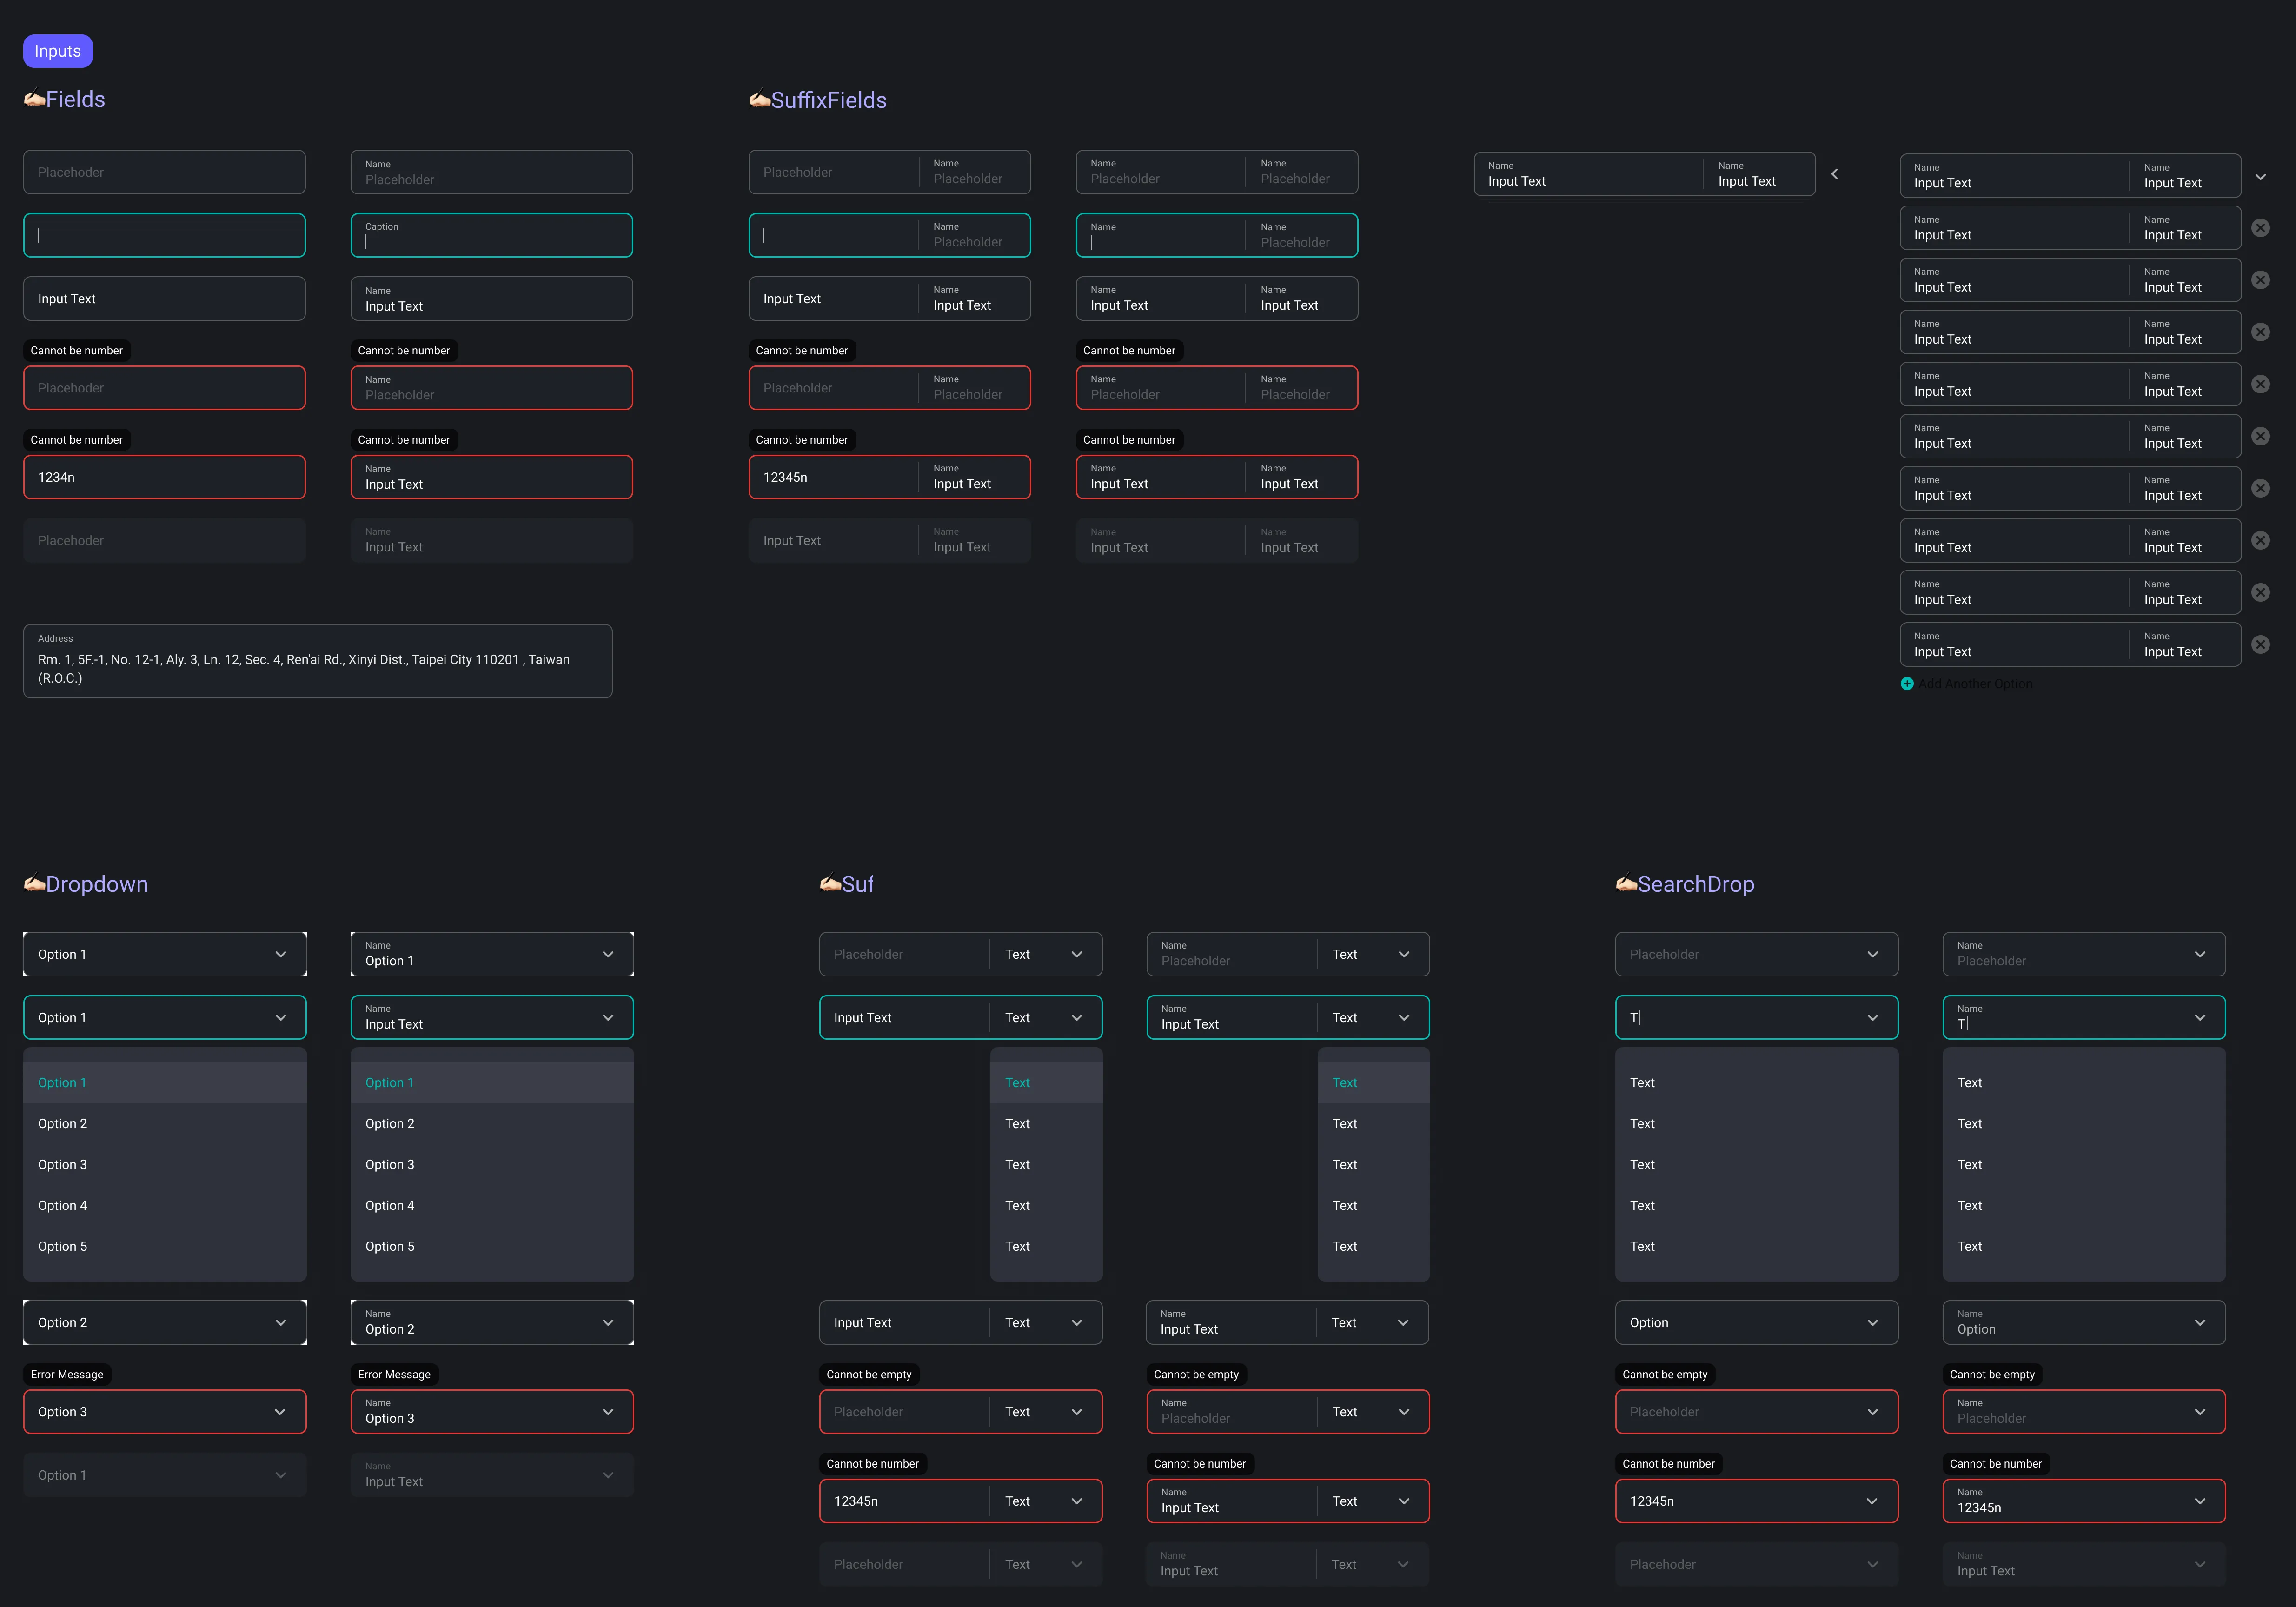The image size is (2296, 1607).
Task: Click the down chevron beside the top option row
Action: 2260,177
